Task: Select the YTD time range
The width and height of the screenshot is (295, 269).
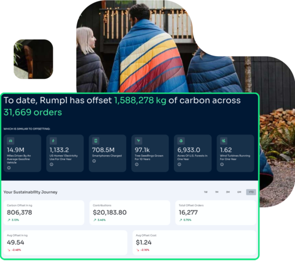Action: pos(251,192)
